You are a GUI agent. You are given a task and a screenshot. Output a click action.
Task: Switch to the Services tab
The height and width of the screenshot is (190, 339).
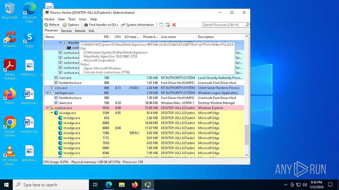click(x=66, y=31)
